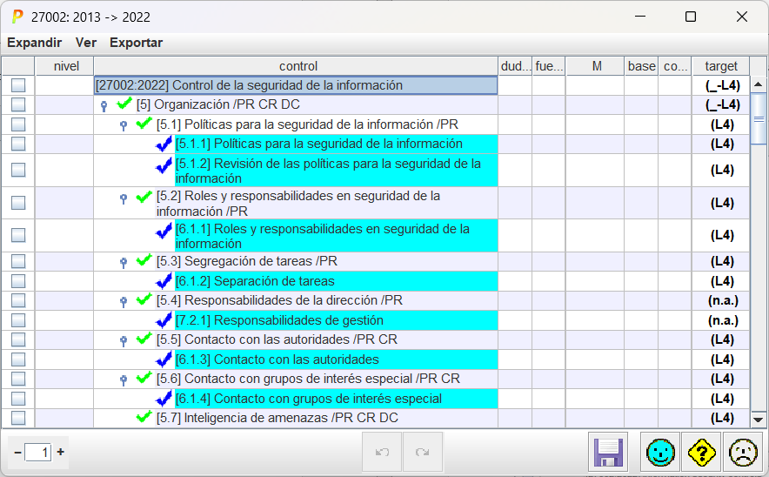Click green check mark beside [5] Organización
769x477 pixels.
point(124,103)
